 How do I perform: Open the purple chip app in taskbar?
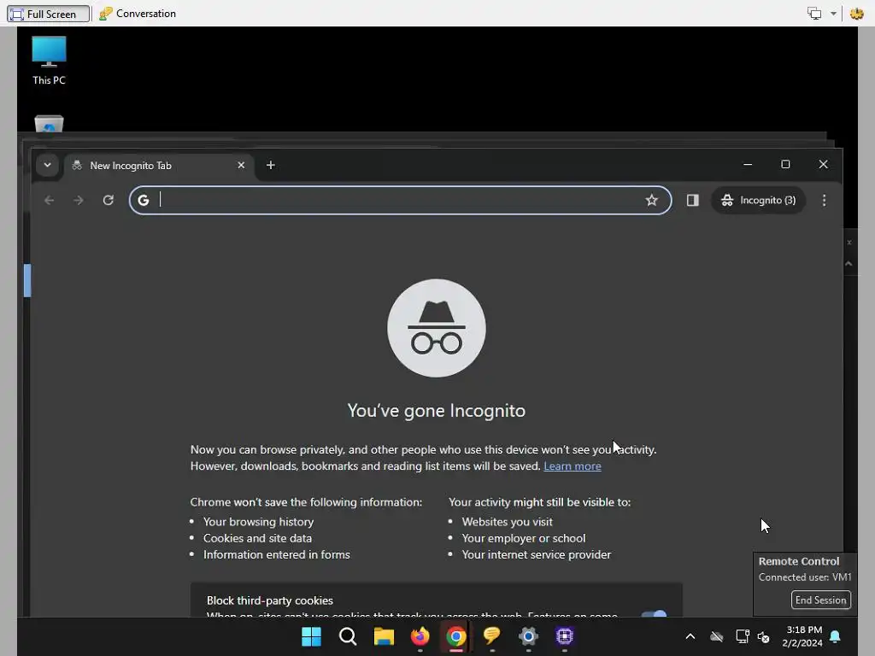[x=565, y=636]
